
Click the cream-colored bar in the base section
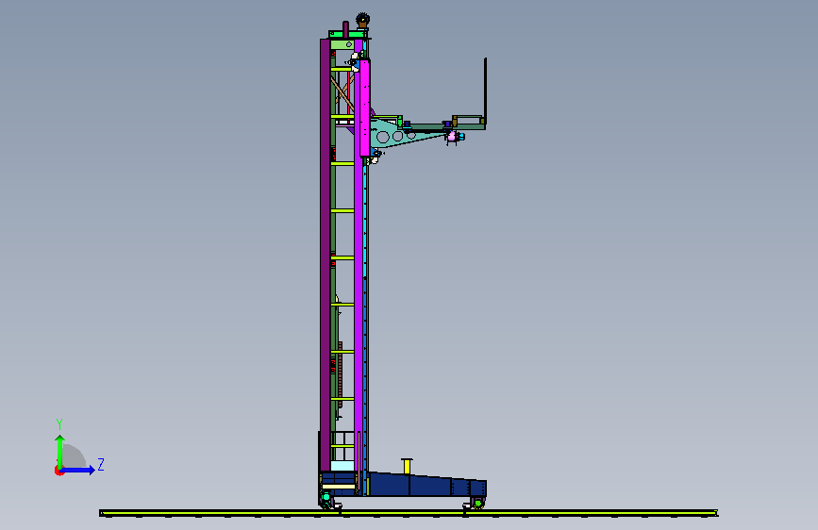tap(339, 487)
